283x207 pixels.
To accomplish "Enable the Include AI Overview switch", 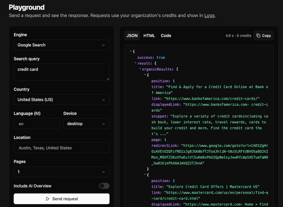I will (x=104, y=186).
